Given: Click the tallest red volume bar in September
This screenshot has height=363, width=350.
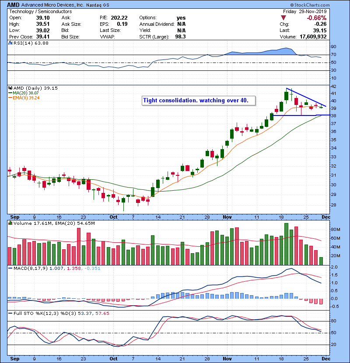Looking at the screenshot, I should click(79, 247).
